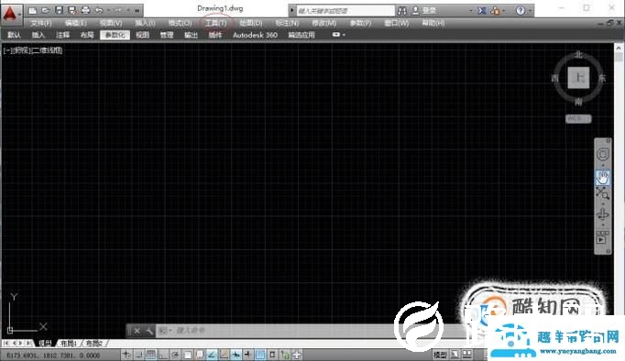Click 南 on the ViewCube compass
The image size is (625, 361).
click(x=578, y=102)
